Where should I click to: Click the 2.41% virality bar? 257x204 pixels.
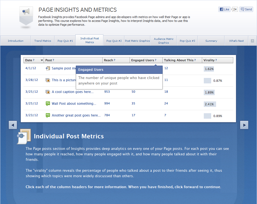tap(210, 104)
